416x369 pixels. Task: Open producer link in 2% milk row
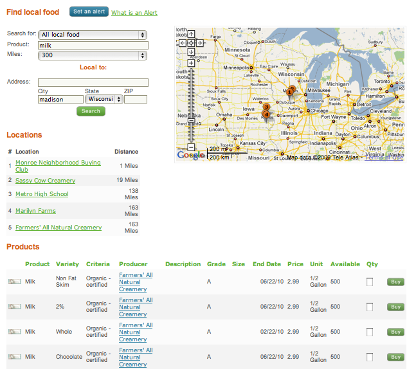coord(136,307)
